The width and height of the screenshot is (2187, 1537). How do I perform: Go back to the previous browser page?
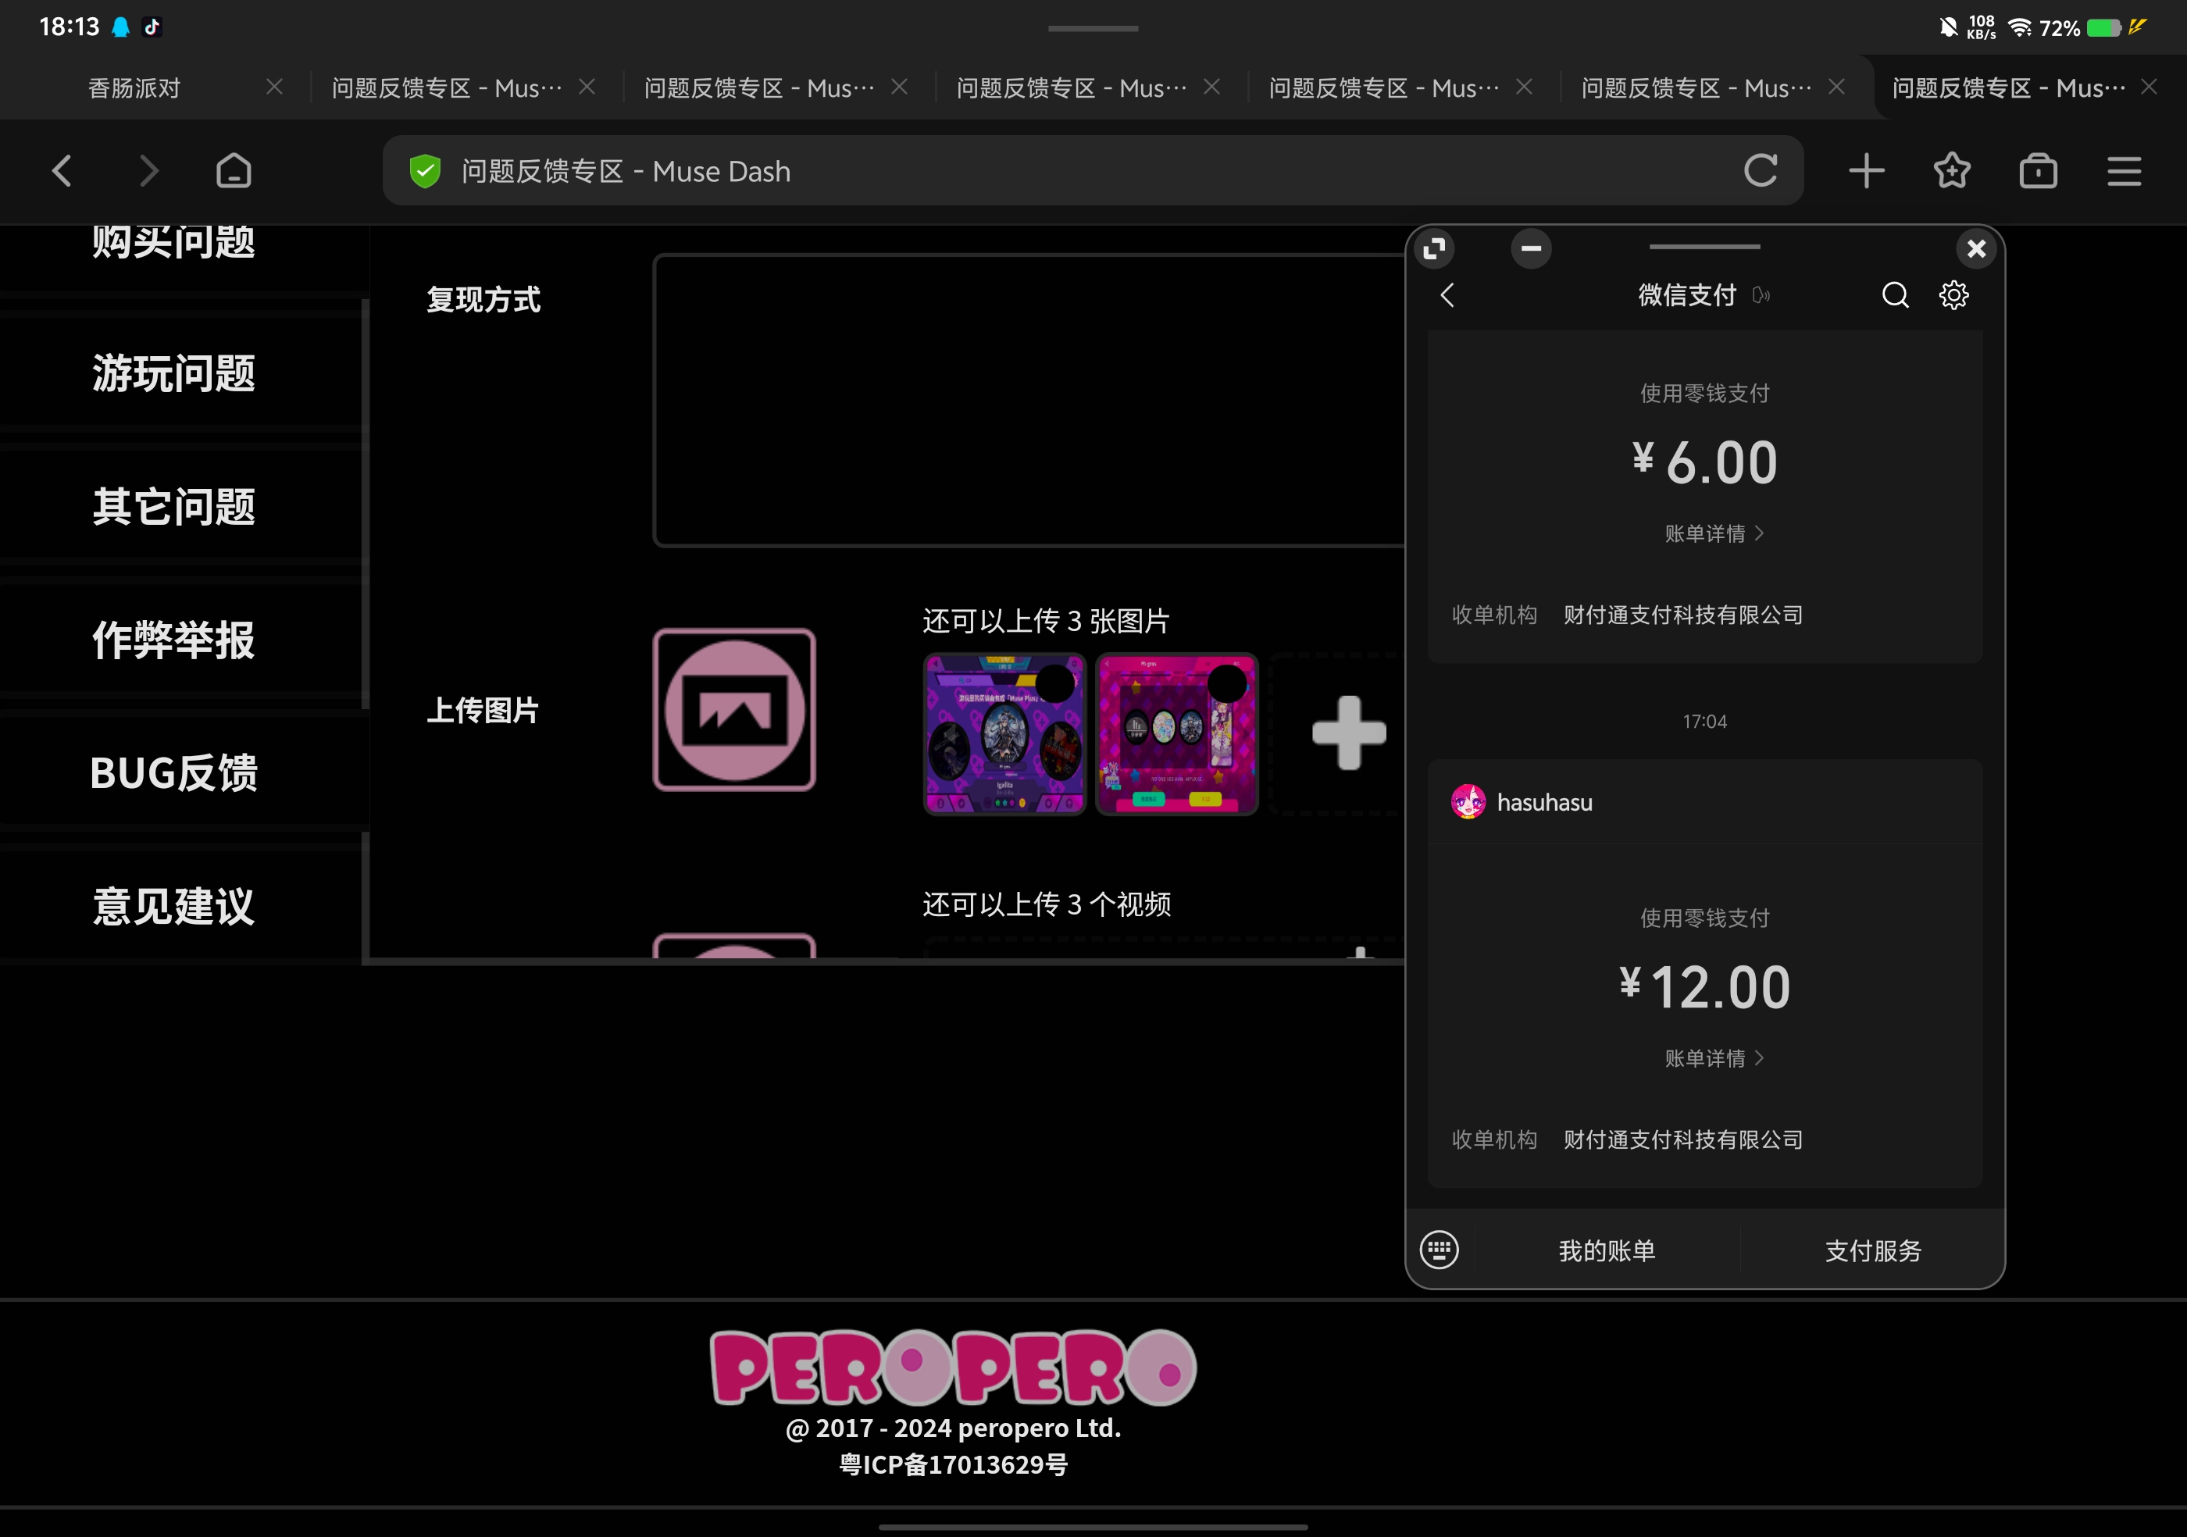click(x=62, y=171)
